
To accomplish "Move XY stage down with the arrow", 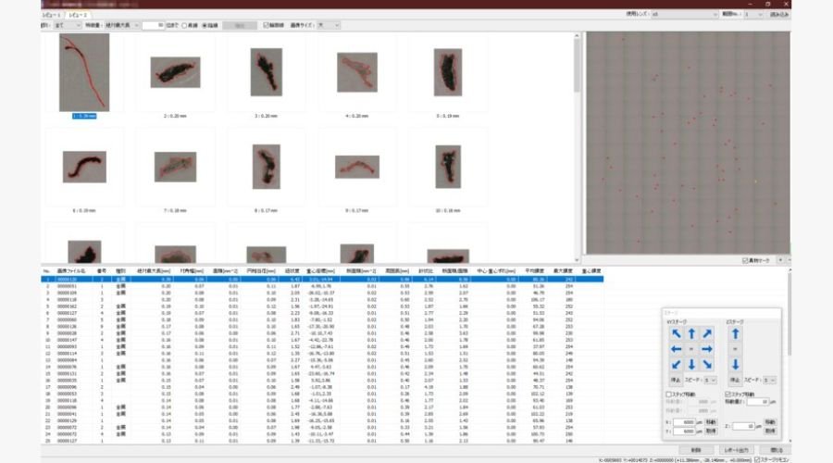I will pyautogui.click(x=691, y=365).
